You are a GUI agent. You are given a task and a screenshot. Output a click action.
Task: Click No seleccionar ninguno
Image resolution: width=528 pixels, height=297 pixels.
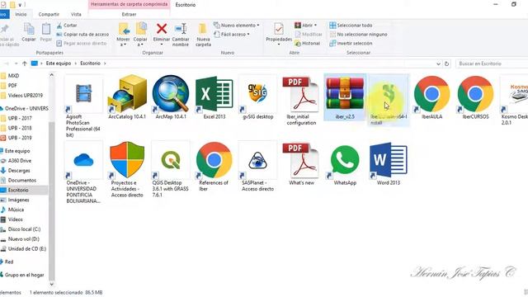[x=358, y=35]
